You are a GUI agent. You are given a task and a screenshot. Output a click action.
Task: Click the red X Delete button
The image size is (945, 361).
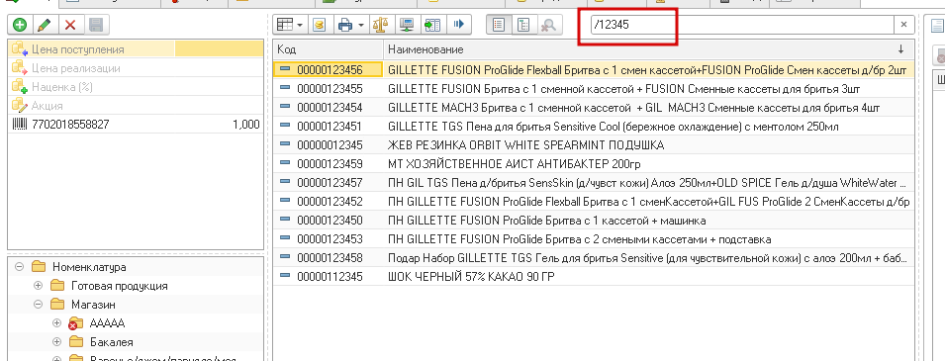tap(70, 25)
